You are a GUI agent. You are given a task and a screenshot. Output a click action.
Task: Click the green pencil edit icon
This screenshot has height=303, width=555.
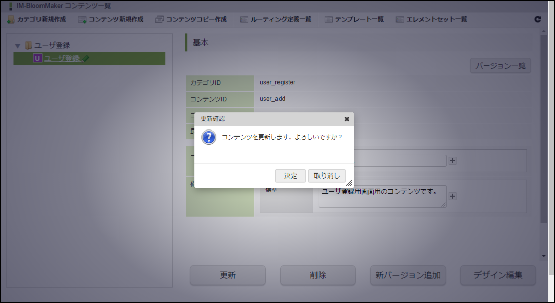click(85, 59)
